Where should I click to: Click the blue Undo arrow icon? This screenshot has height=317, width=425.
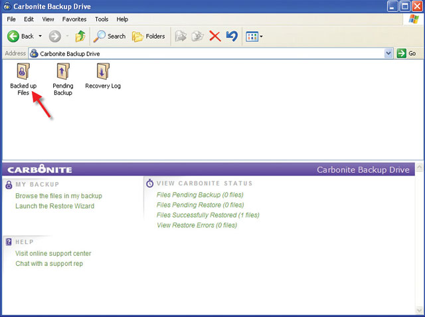(x=232, y=36)
